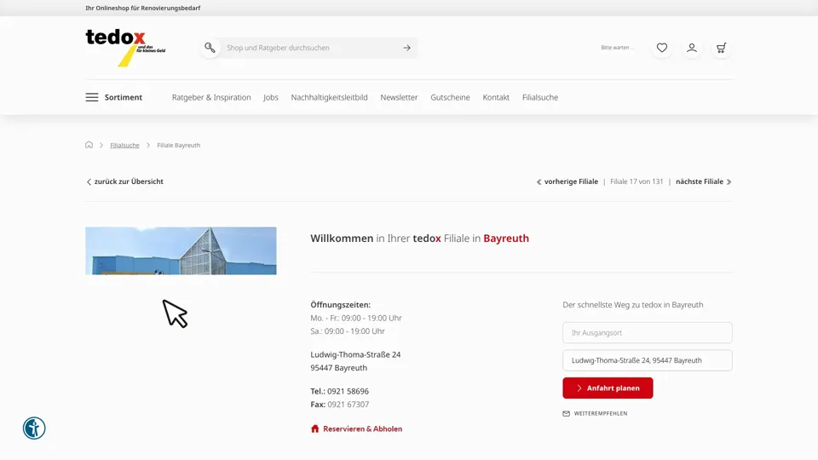Click the 'Öffnungszeiten:' heading
This screenshot has width=818, height=460.
pos(340,305)
